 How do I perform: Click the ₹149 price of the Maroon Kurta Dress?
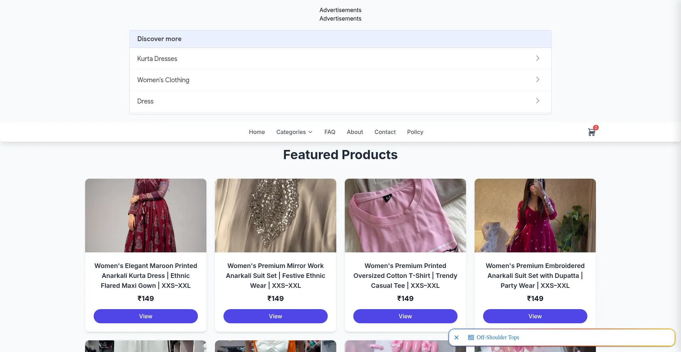click(146, 298)
